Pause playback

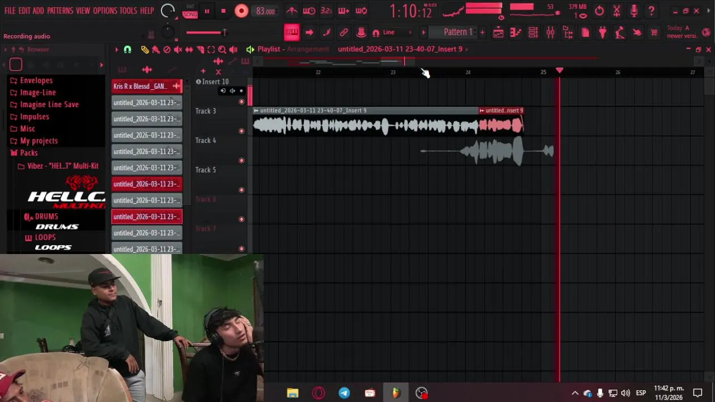[x=207, y=11]
